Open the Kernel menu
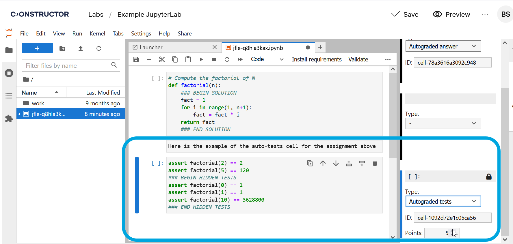513x244 pixels. 97,33
